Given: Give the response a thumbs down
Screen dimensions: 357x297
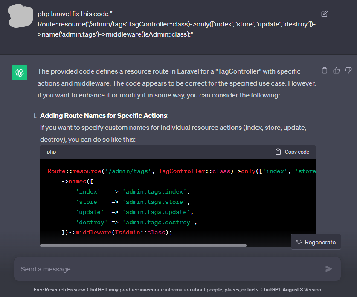Looking at the screenshot, I should (348, 70).
